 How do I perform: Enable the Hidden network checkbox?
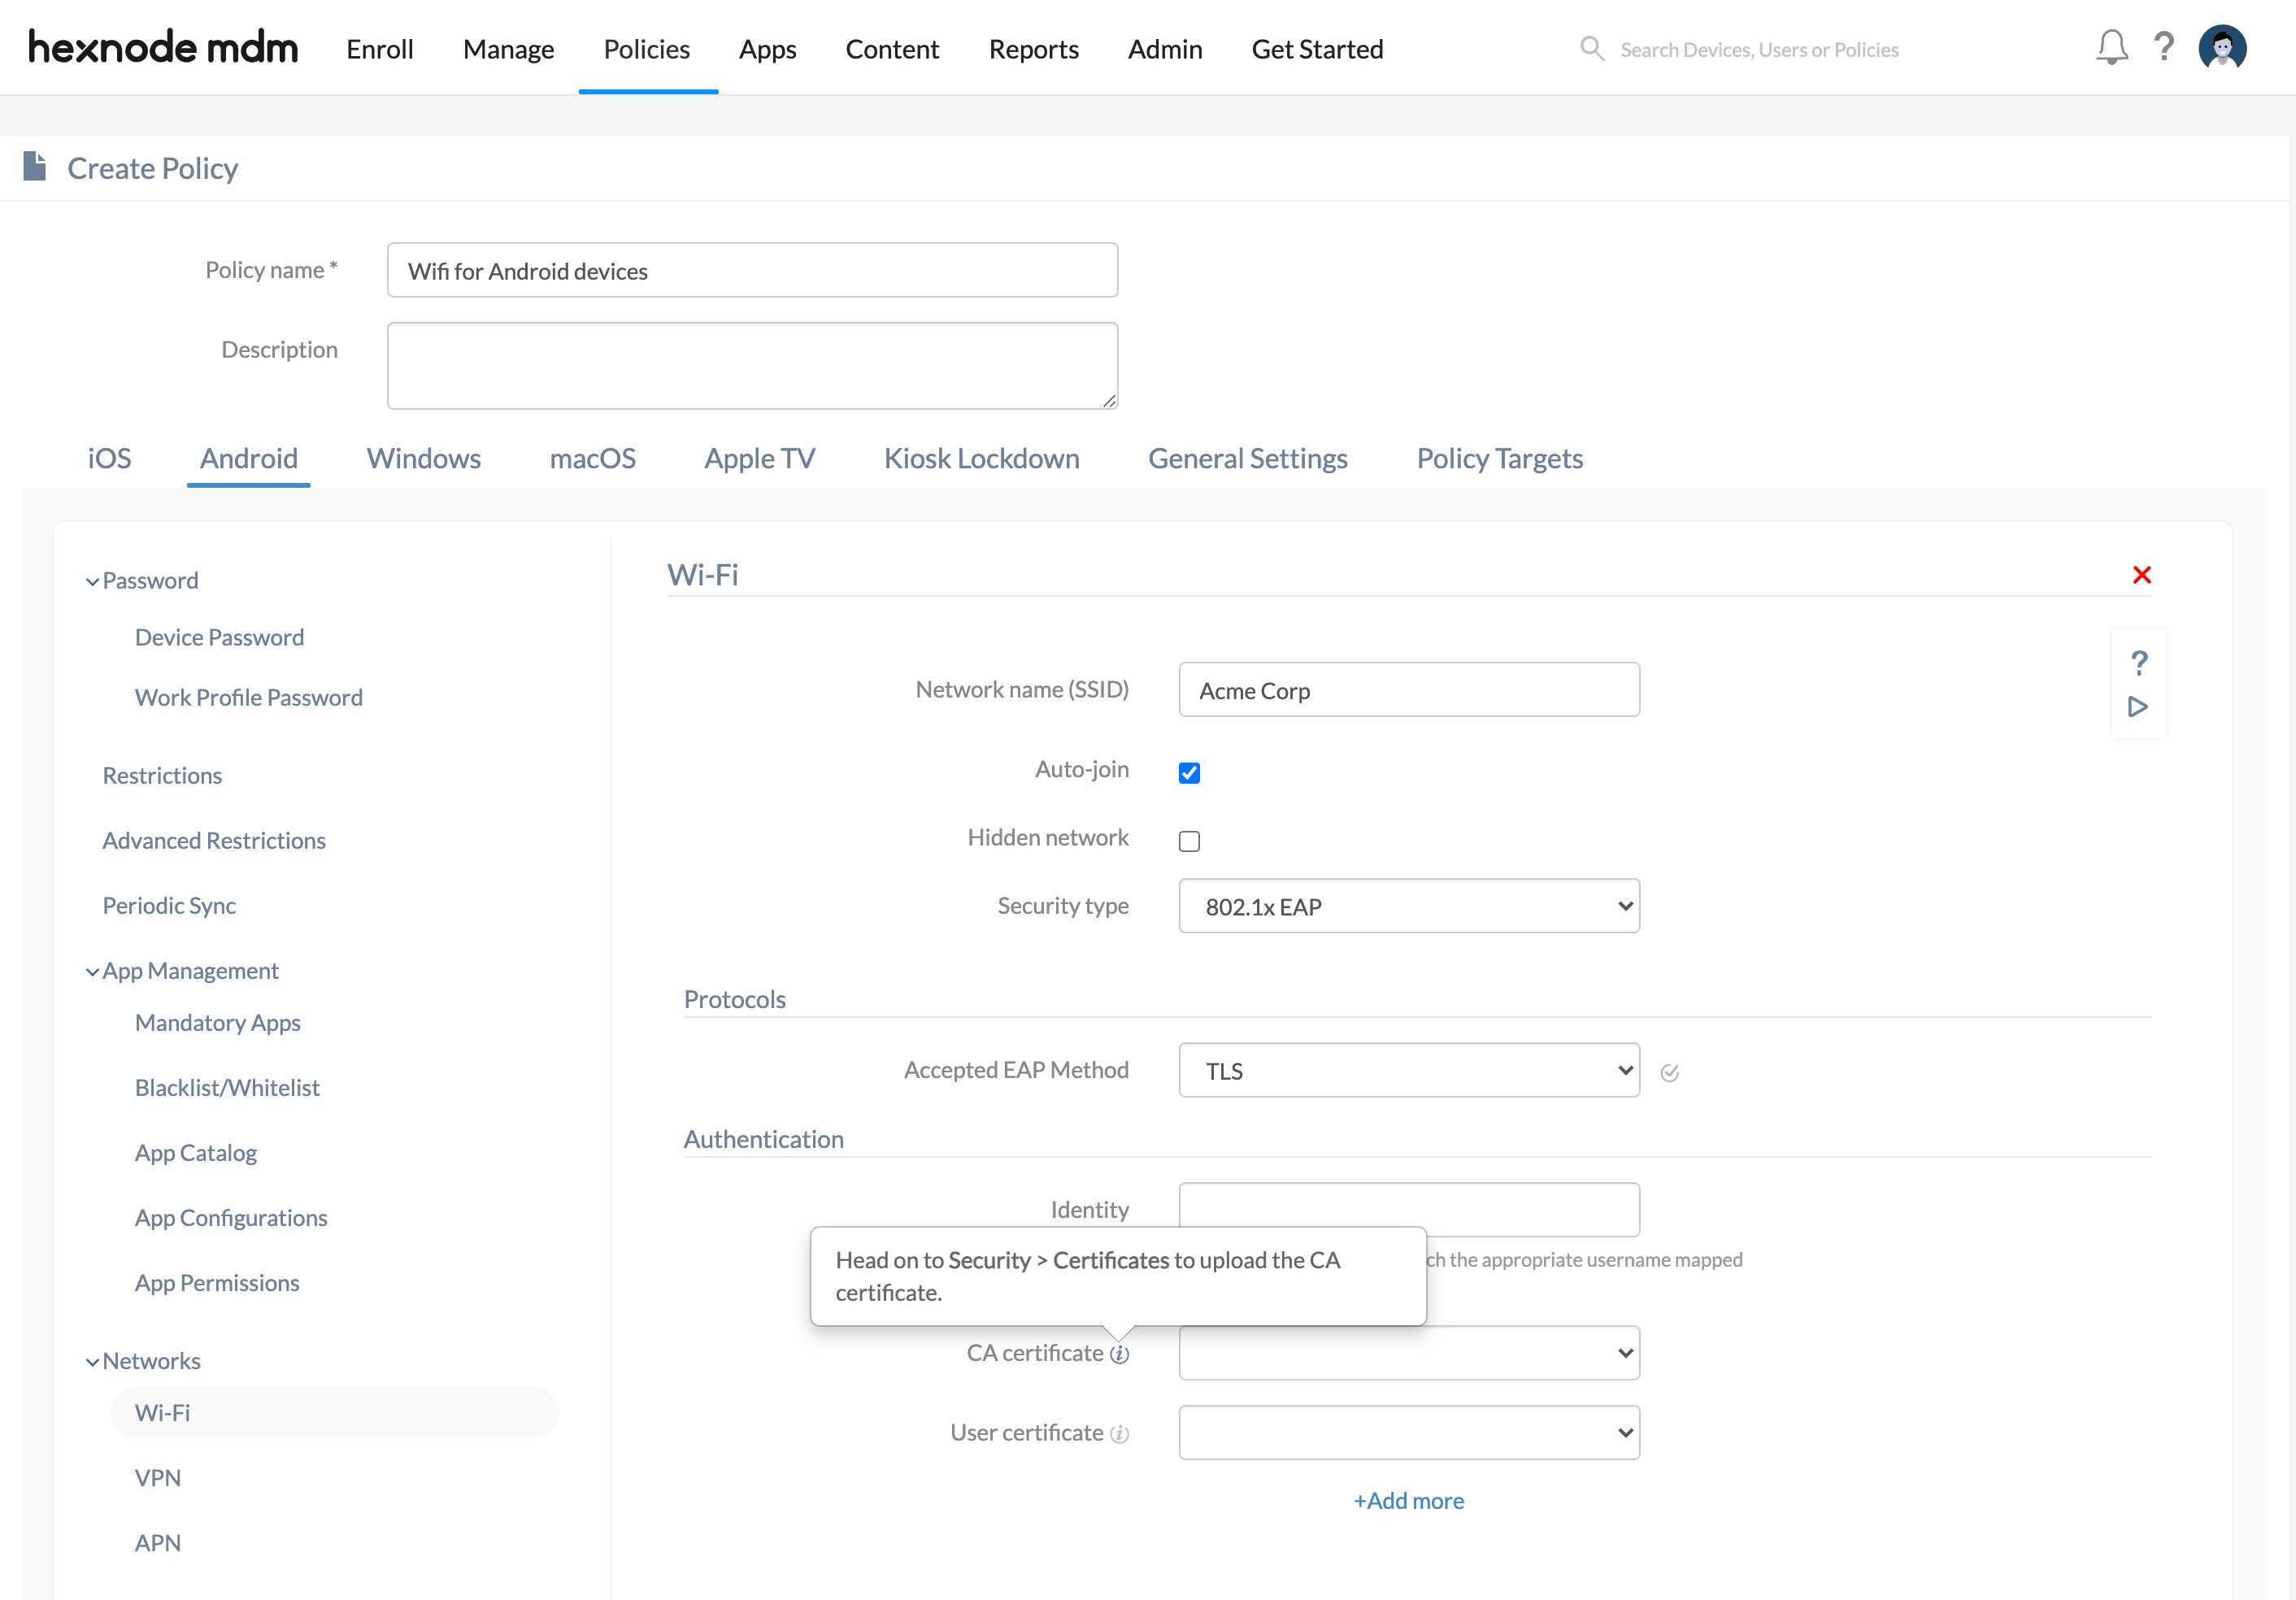[x=1189, y=841]
